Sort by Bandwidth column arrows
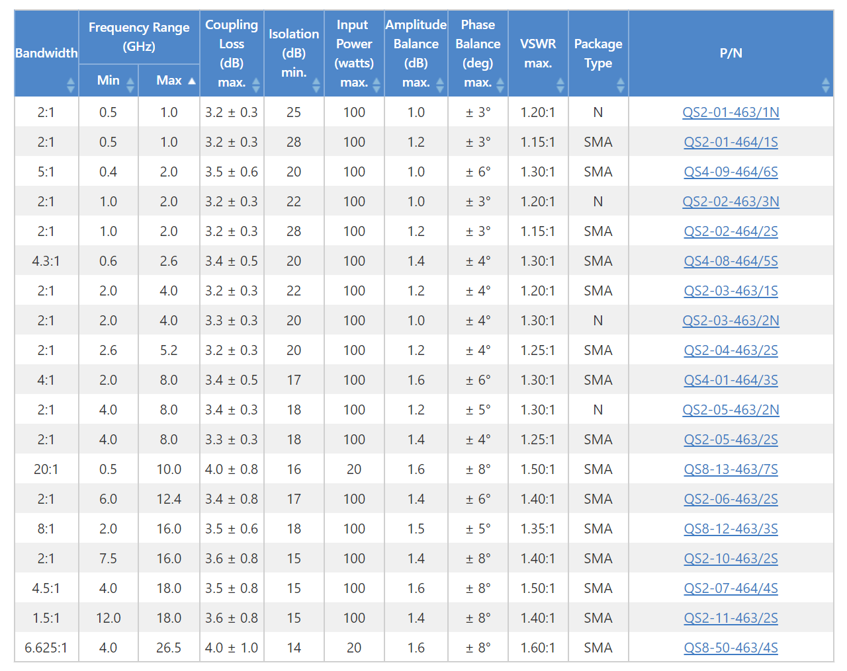 [x=71, y=85]
